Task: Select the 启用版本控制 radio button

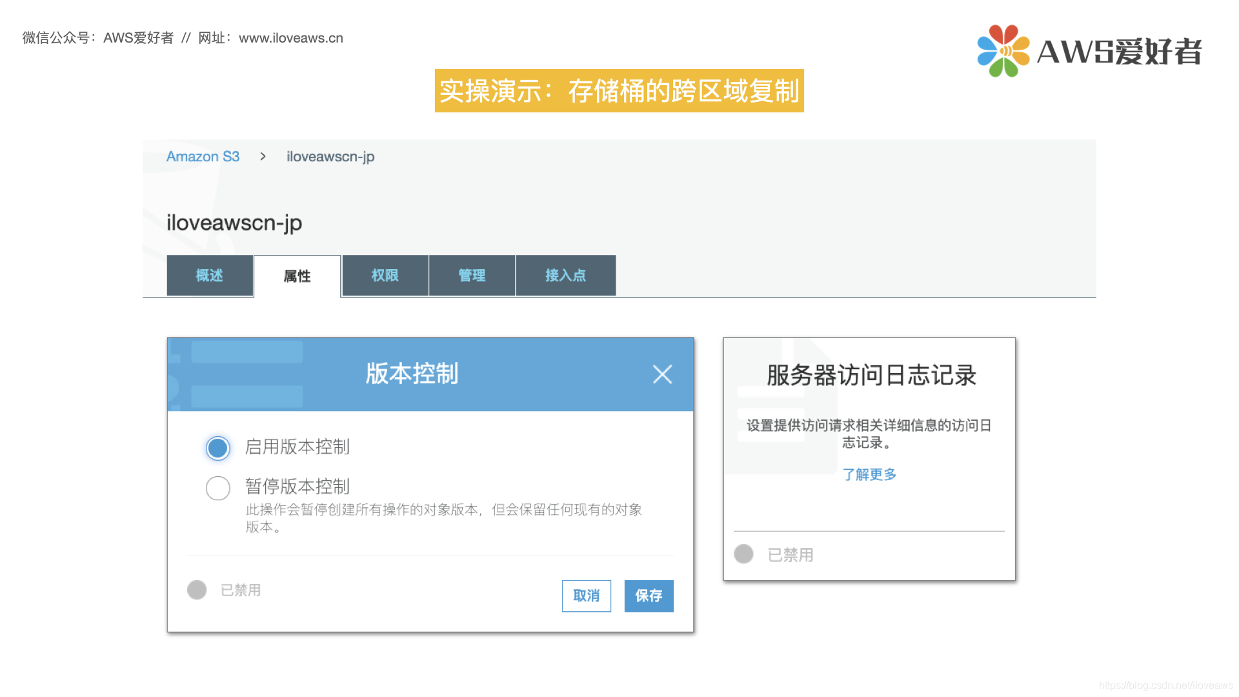Action: [x=217, y=447]
